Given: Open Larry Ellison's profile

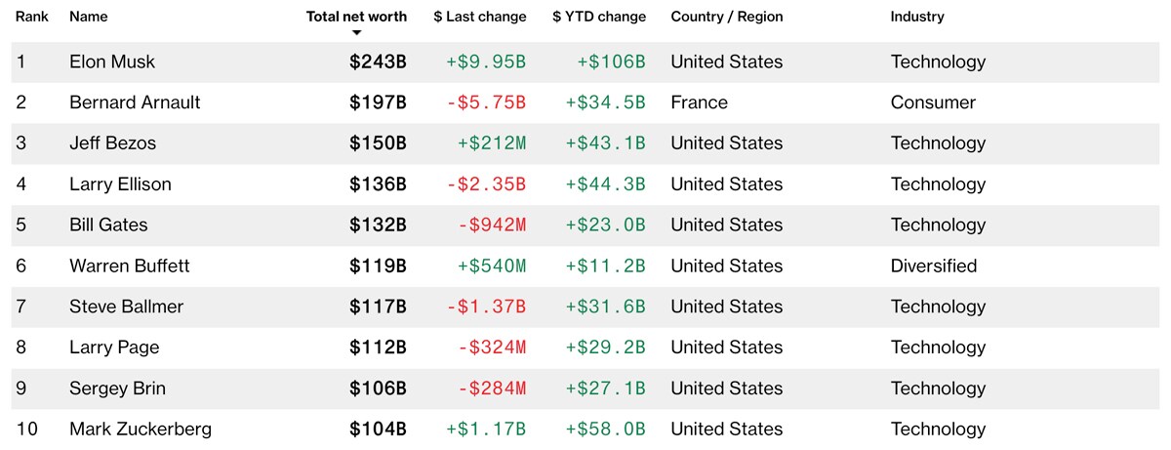Looking at the screenshot, I should [x=120, y=184].
